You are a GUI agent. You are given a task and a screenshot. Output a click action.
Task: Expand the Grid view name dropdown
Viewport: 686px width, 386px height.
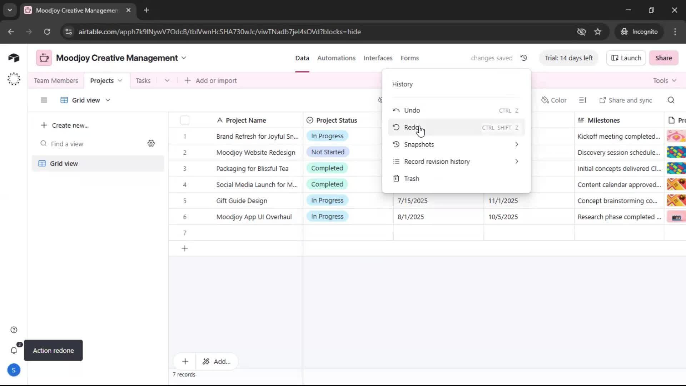(x=108, y=100)
